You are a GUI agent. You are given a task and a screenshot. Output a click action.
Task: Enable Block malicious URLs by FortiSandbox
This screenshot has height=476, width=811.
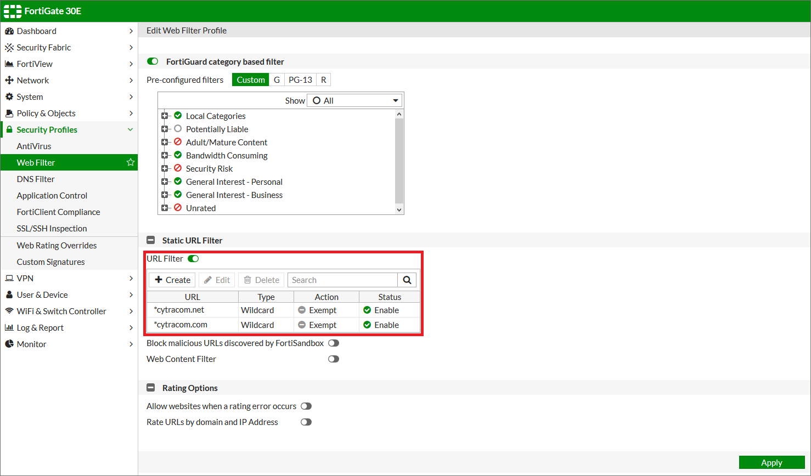click(x=334, y=343)
